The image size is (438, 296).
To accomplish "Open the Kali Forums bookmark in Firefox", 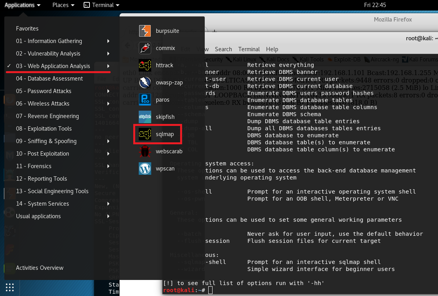I will click(x=420, y=59).
